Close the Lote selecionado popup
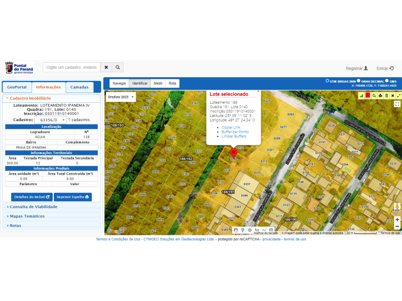Viewport: 402px width, 301px height. pos(258,91)
